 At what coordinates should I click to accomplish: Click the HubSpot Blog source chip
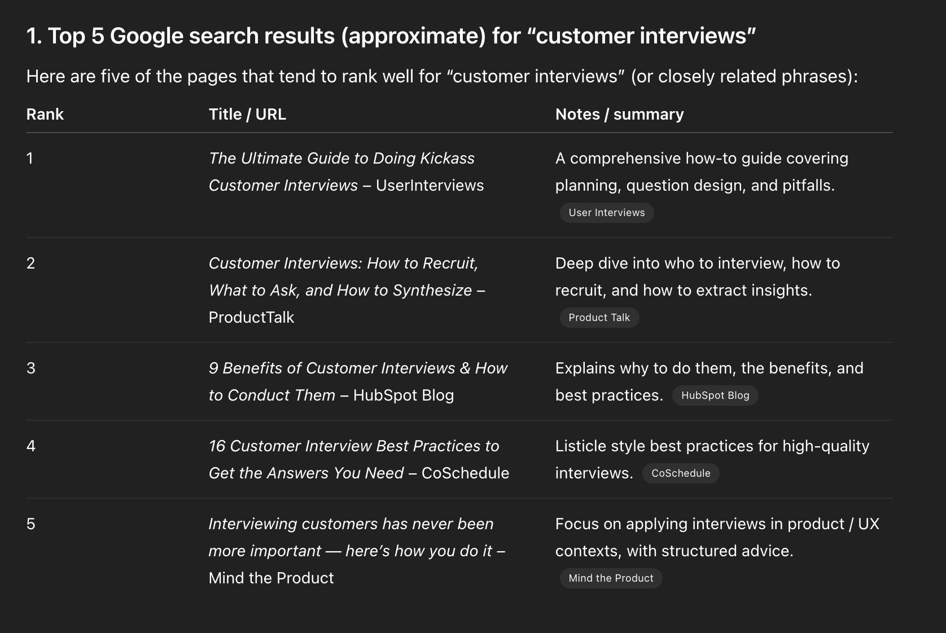click(715, 395)
